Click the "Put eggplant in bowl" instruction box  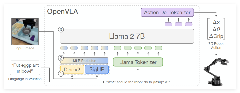coord(25,68)
